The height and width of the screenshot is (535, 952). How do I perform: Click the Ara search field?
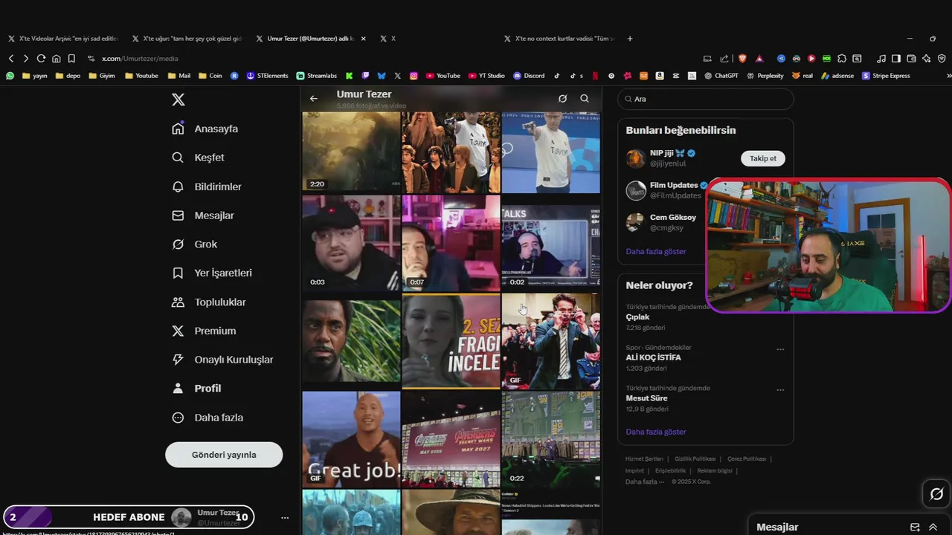point(705,99)
